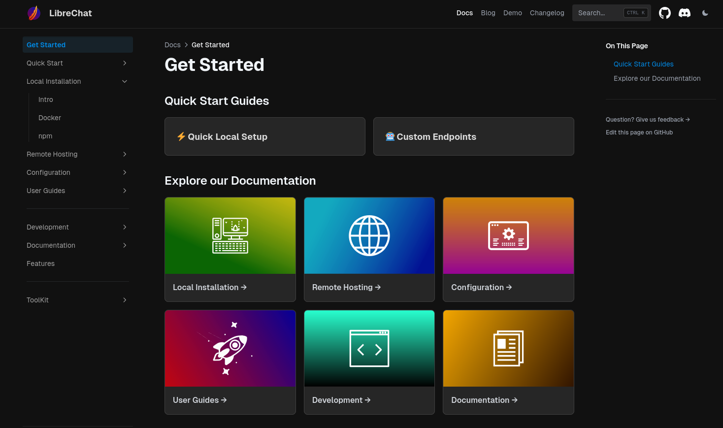Screen dimensions: 723x428
Task: Open the GitHub repository icon
Action: tap(665, 13)
